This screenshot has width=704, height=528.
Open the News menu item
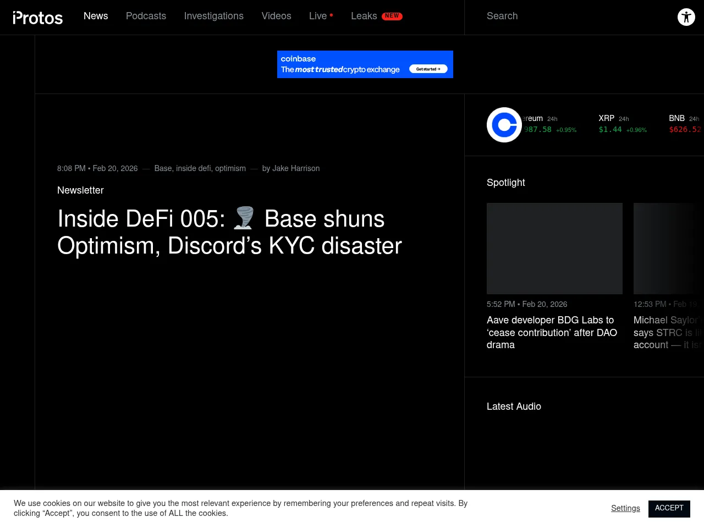click(x=96, y=16)
